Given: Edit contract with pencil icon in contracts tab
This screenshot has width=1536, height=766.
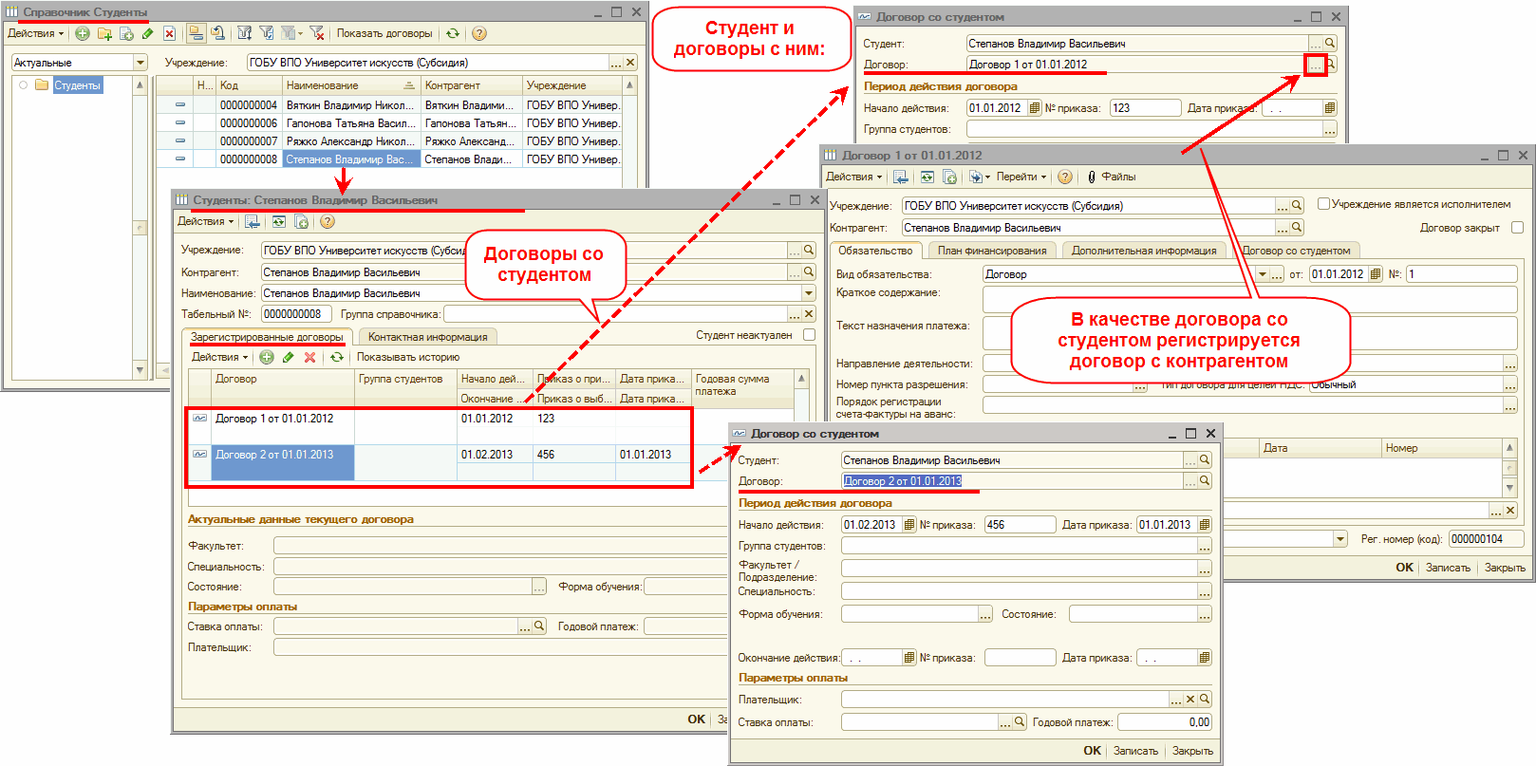Looking at the screenshot, I should point(288,357).
